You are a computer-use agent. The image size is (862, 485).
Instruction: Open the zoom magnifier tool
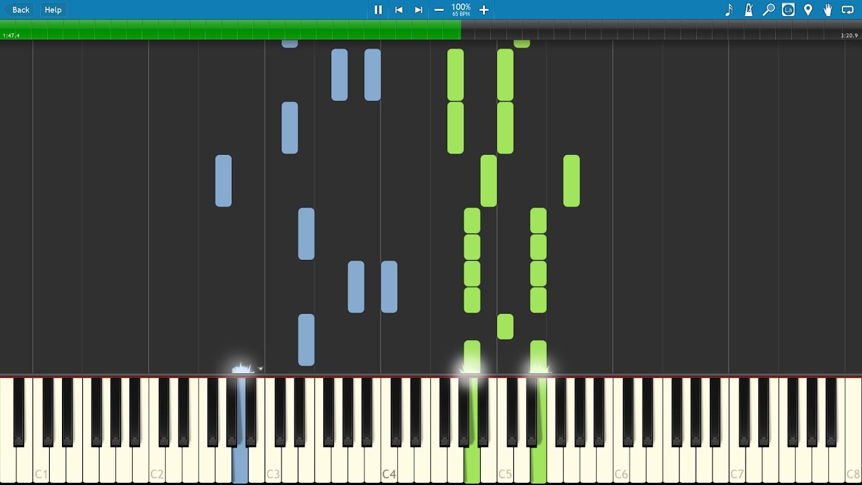point(768,9)
